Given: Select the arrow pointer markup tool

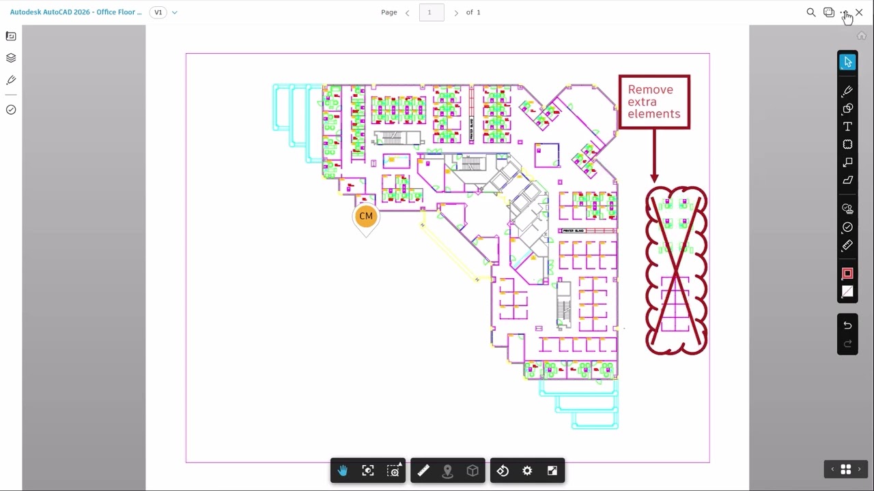Looking at the screenshot, I should (x=847, y=62).
